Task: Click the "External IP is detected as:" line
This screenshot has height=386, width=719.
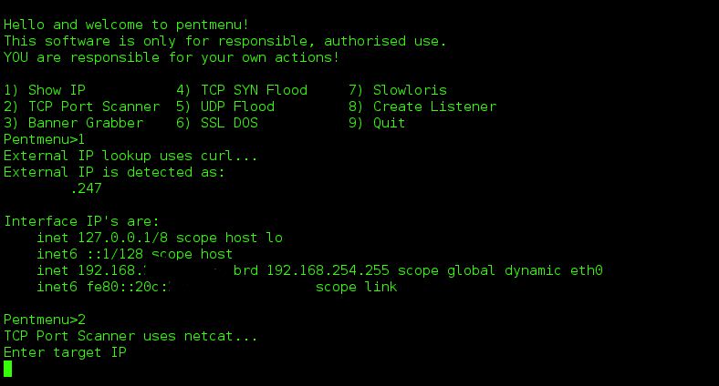Action: click(115, 172)
